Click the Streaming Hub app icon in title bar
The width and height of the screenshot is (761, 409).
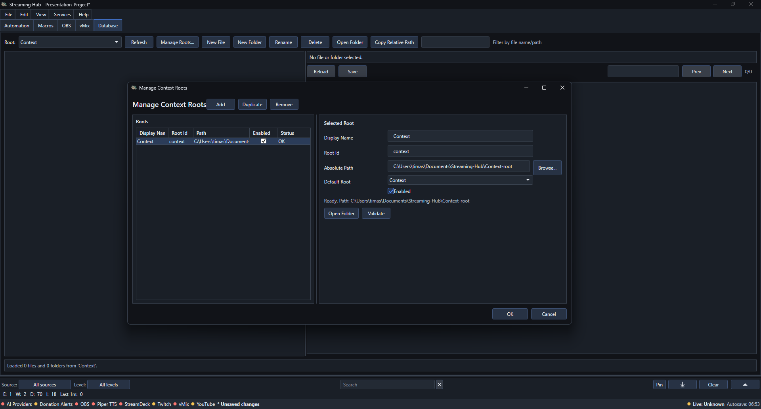(x=4, y=4)
